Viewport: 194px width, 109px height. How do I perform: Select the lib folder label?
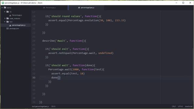(x=10, y=12)
